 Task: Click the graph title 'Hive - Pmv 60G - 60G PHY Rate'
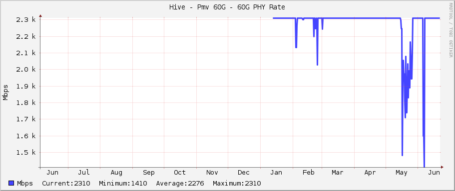[x=227, y=7]
